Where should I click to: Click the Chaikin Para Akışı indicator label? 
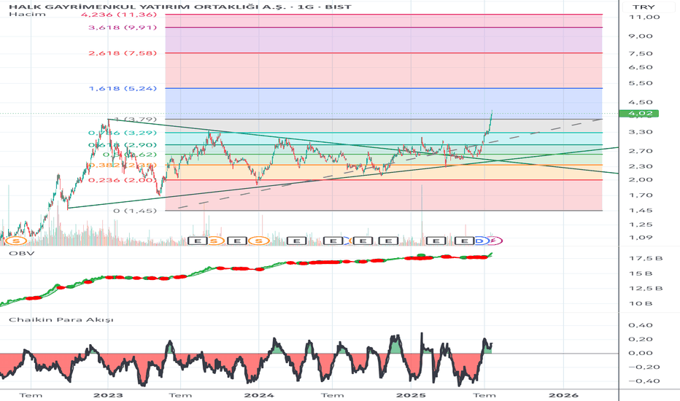click(x=61, y=320)
